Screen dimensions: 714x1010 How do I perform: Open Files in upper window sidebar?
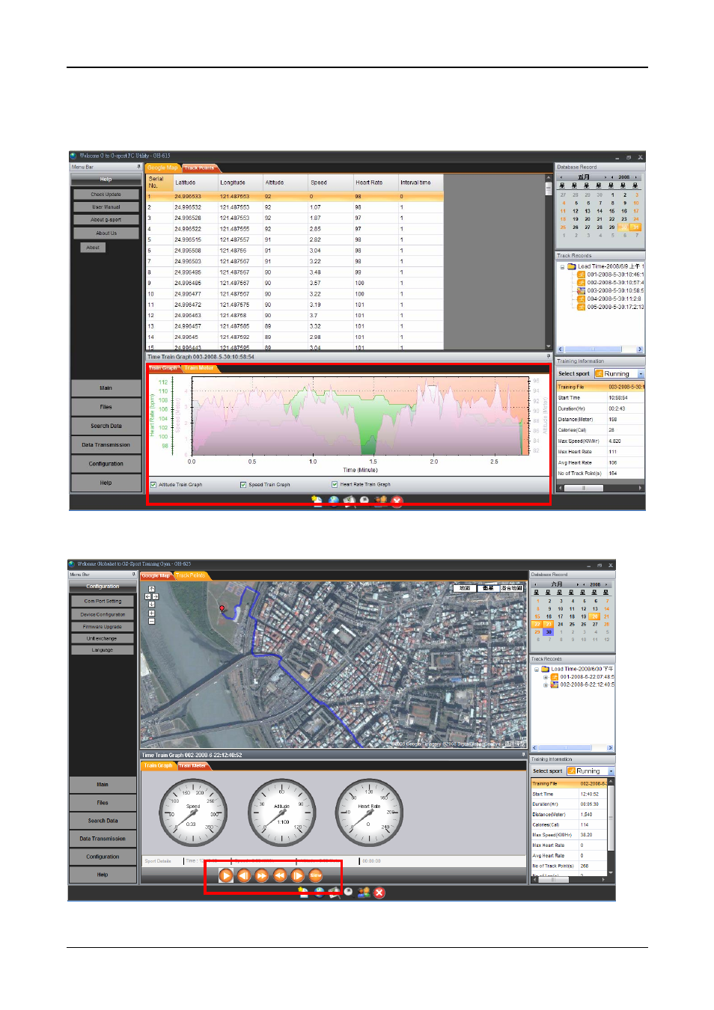click(x=106, y=407)
